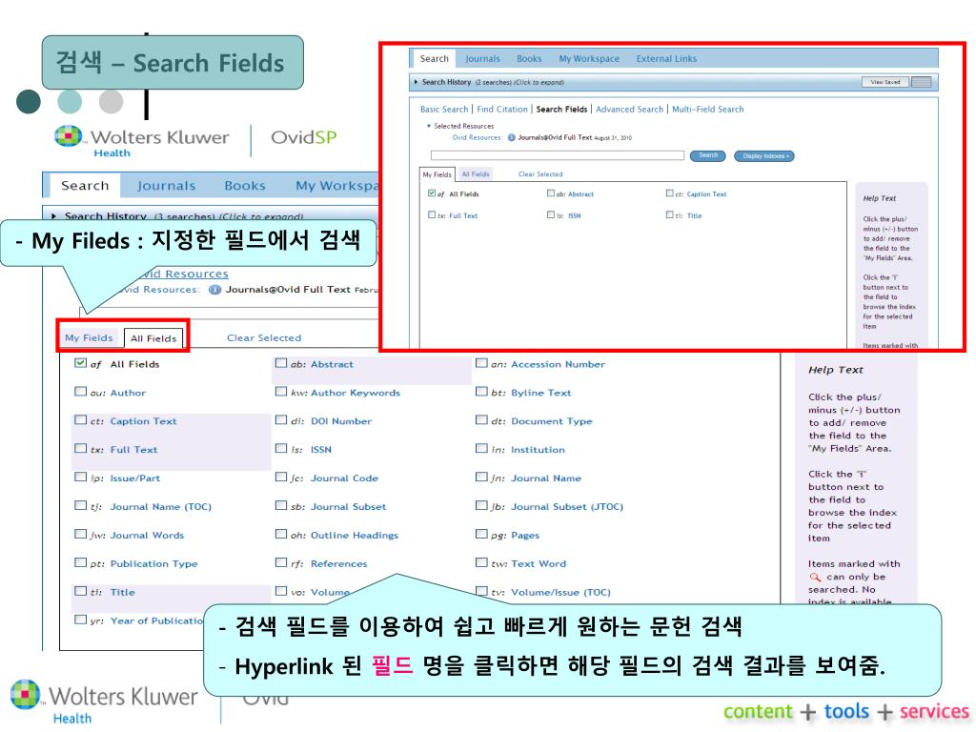
Task: Open the Advanced Search link
Action: pyautogui.click(x=629, y=109)
